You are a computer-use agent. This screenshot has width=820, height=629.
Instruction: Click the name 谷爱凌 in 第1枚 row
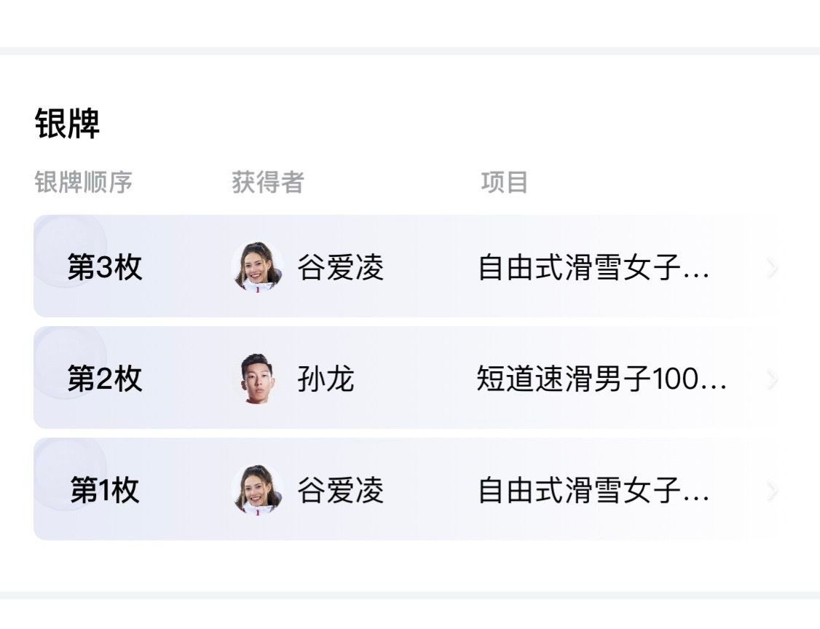(340, 491)
